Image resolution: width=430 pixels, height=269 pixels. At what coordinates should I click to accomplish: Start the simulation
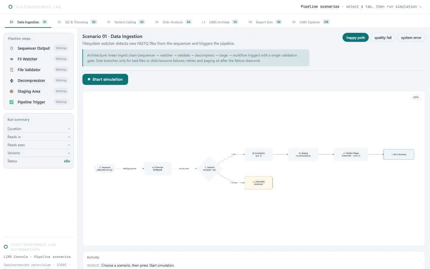[x=105, y=79]
